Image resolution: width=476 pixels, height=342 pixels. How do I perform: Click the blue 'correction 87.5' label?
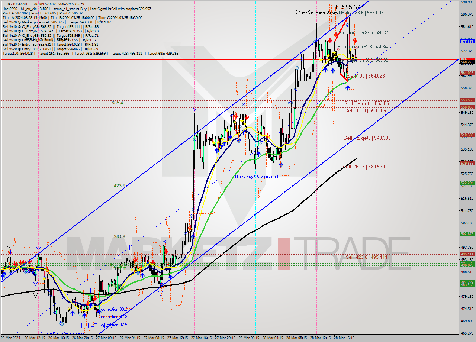coord(114,325)
